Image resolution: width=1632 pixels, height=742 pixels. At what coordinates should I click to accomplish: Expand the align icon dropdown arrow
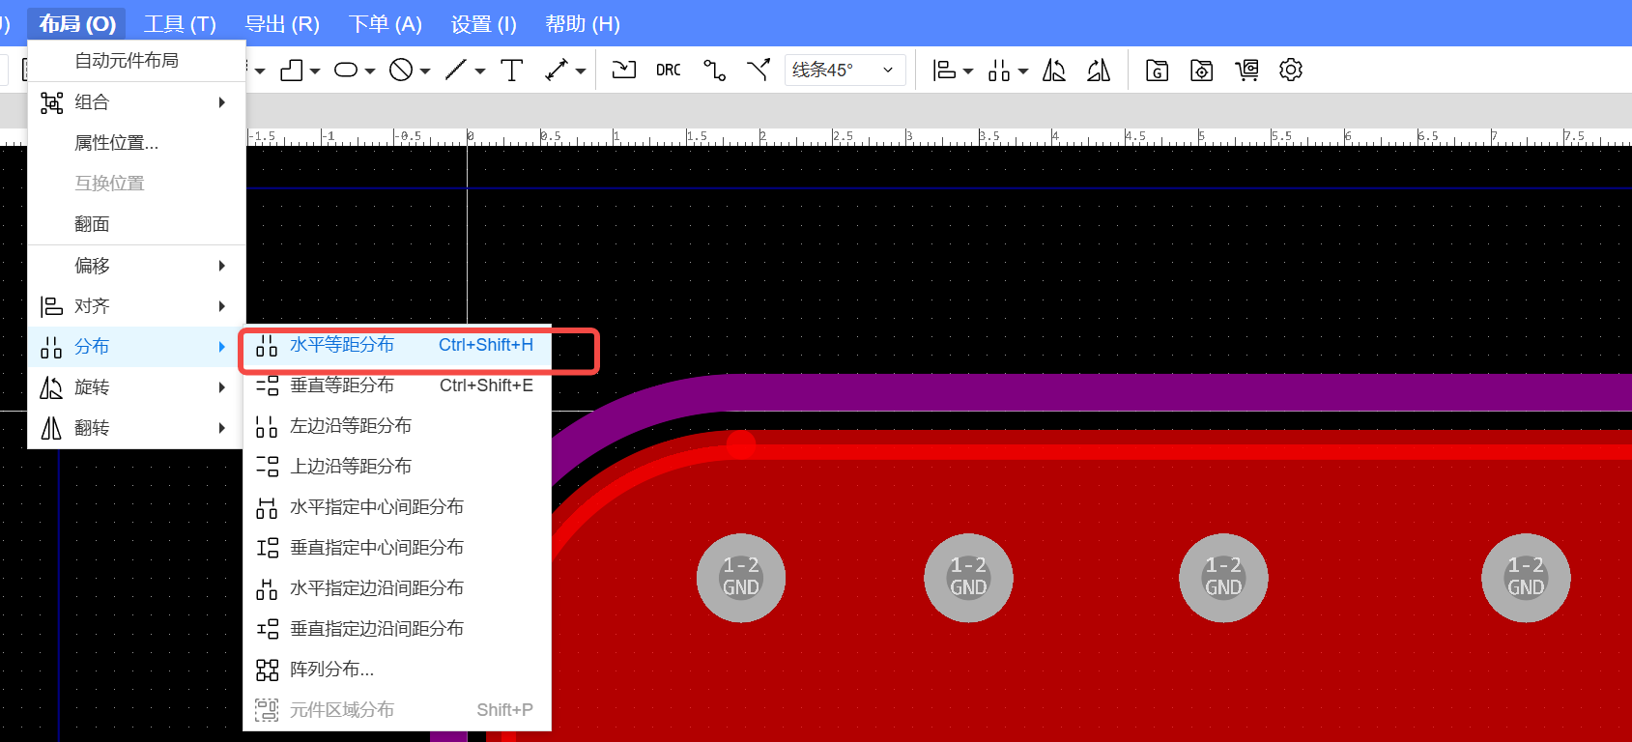point(967,71)
